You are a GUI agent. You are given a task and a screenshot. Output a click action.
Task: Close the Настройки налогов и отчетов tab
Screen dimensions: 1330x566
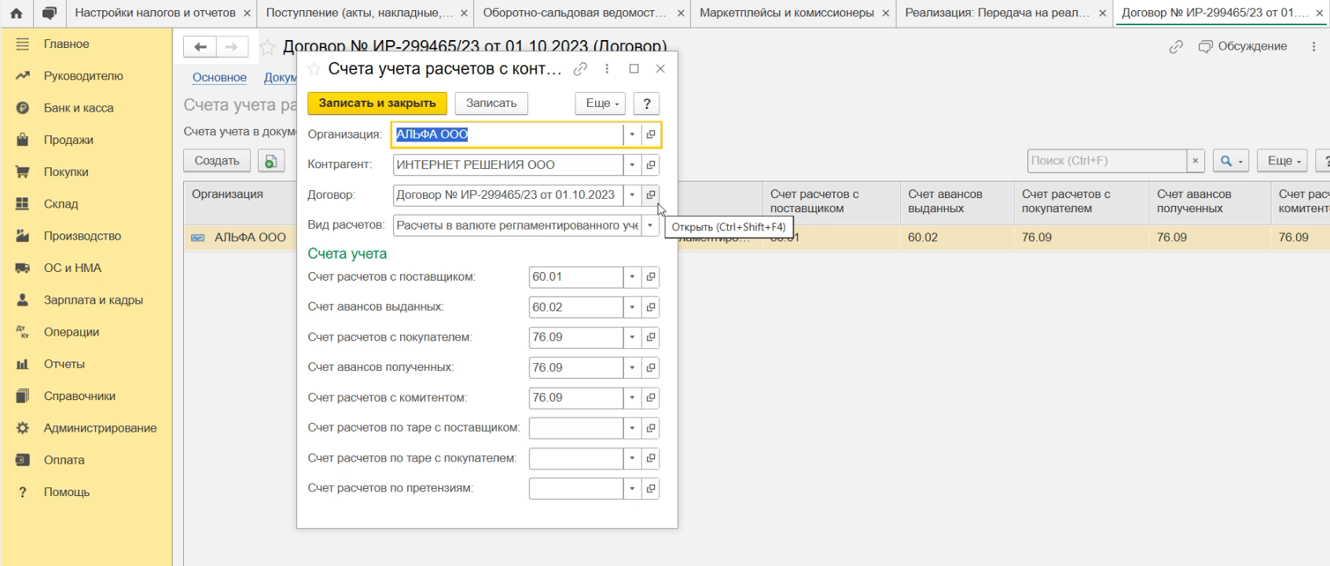(247, 13)
